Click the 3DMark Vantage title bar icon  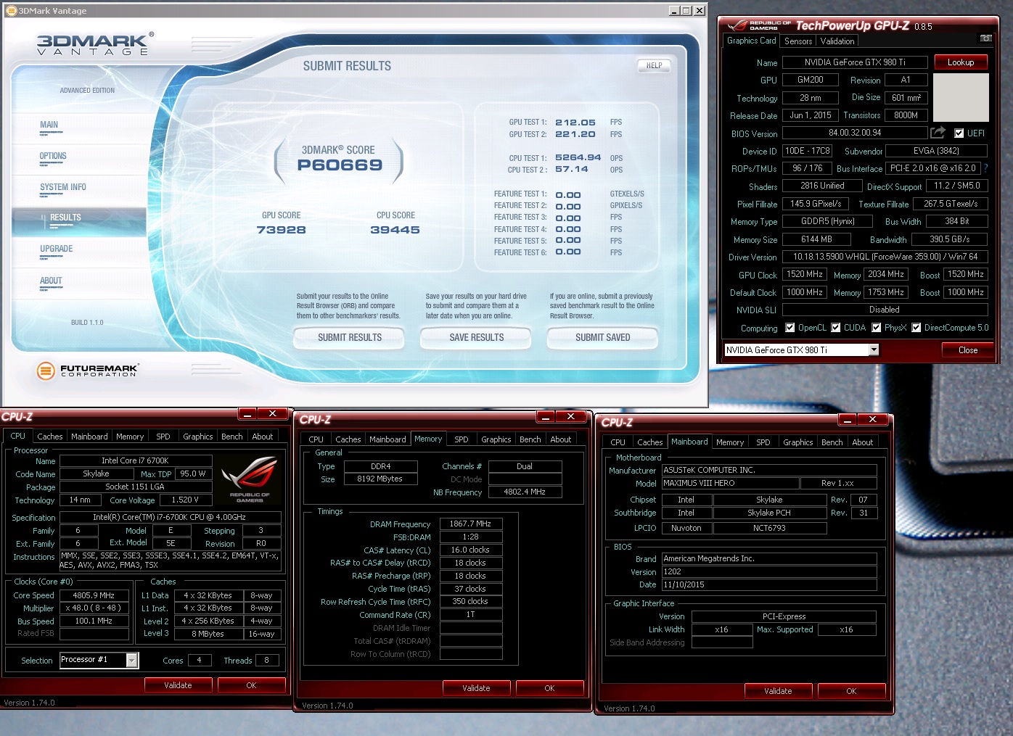click(11, 10)
